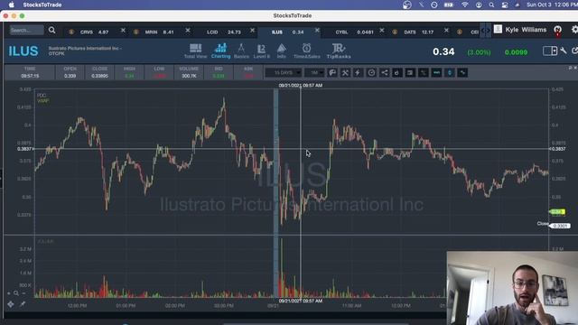Click the Apple menu icon
This screenshot has height=325, width=578.
(x=12, y=5)
